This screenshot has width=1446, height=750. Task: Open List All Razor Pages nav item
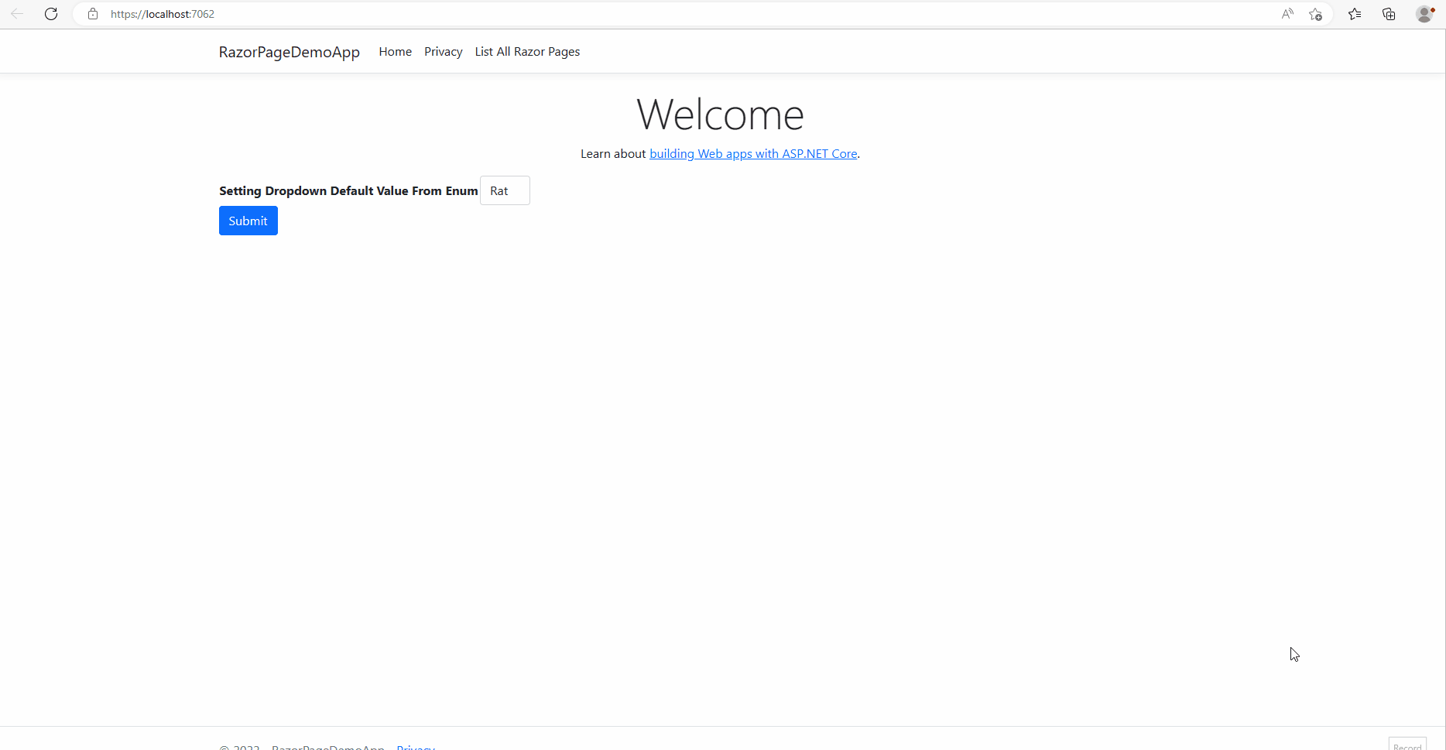pos(527,52)
